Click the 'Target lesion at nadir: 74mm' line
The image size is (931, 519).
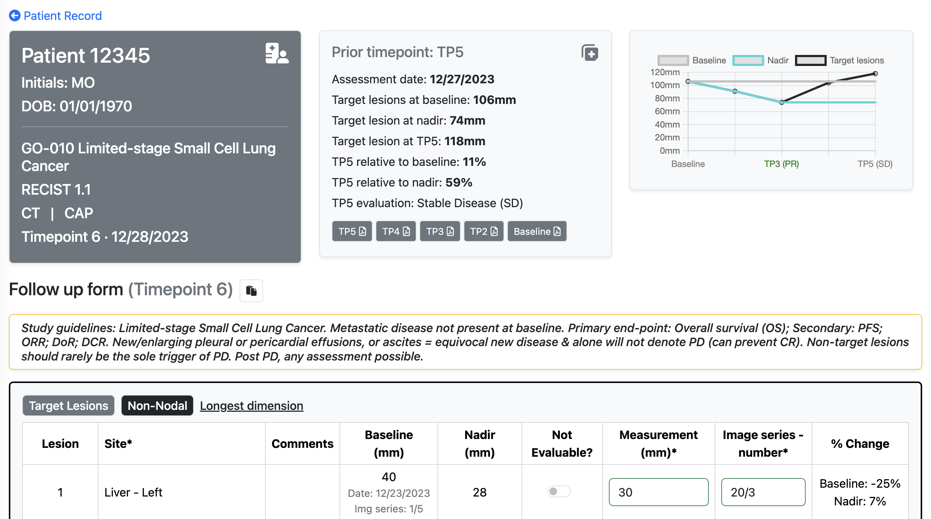pyautogui.click(x=408, y=121)
